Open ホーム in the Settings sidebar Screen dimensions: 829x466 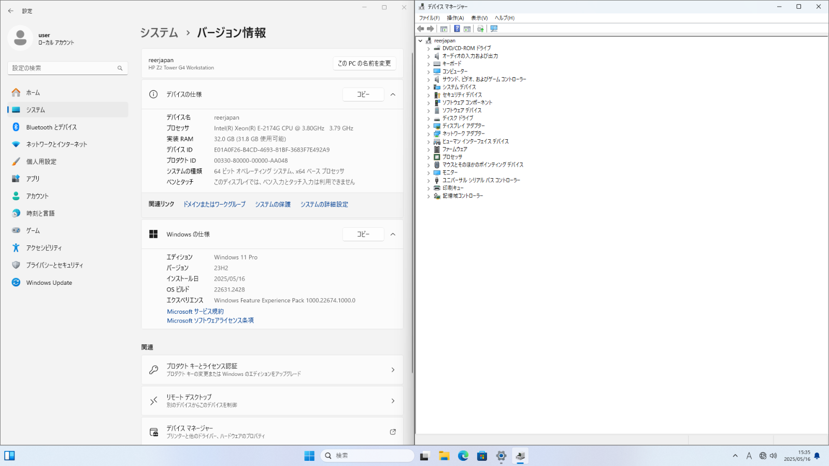(68, 93)
